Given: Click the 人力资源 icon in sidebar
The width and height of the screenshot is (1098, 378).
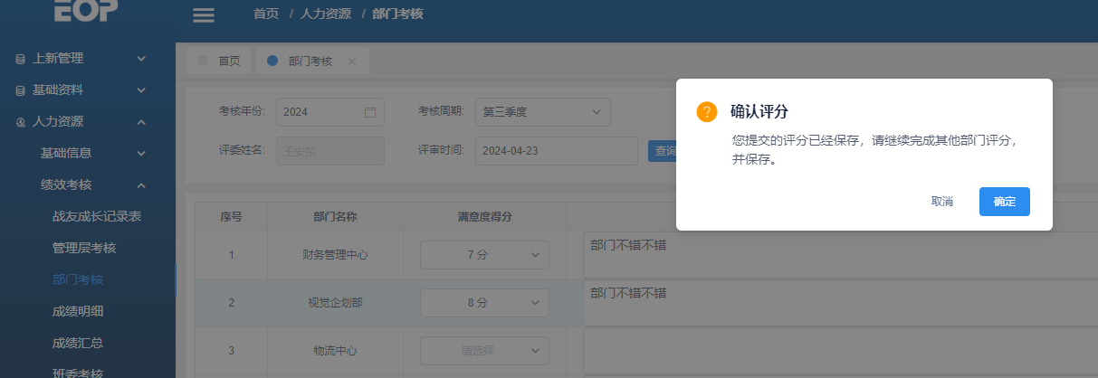Looking at the screenshot, I should click(x=20, y=122).
